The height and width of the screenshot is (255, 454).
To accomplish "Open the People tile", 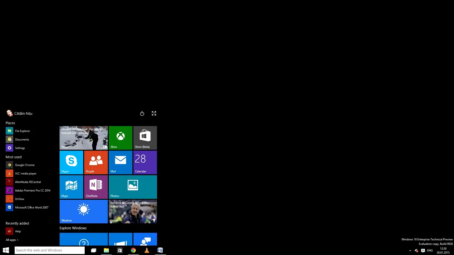I will pyautogui.click(x=96, y=162).
